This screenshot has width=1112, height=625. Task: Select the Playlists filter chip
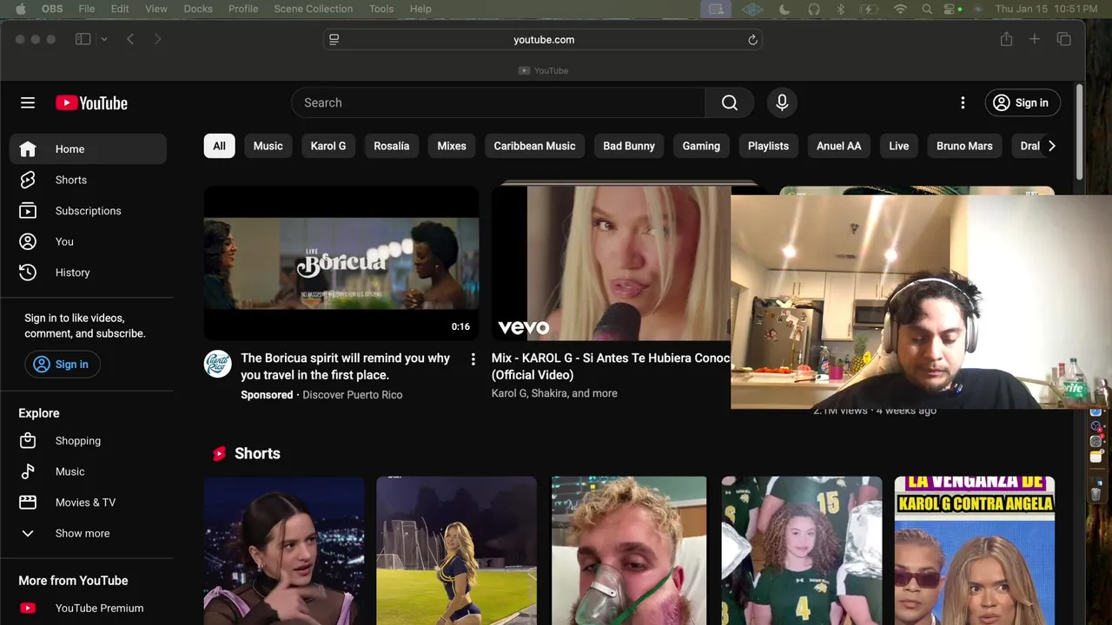click(x=768, y=146)
